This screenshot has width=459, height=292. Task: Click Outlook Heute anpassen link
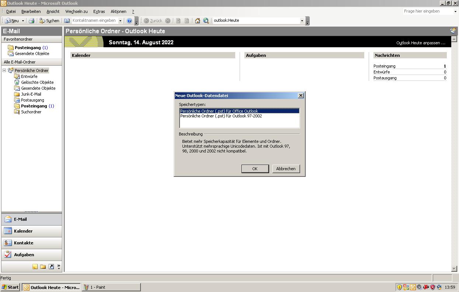[421, 43]
